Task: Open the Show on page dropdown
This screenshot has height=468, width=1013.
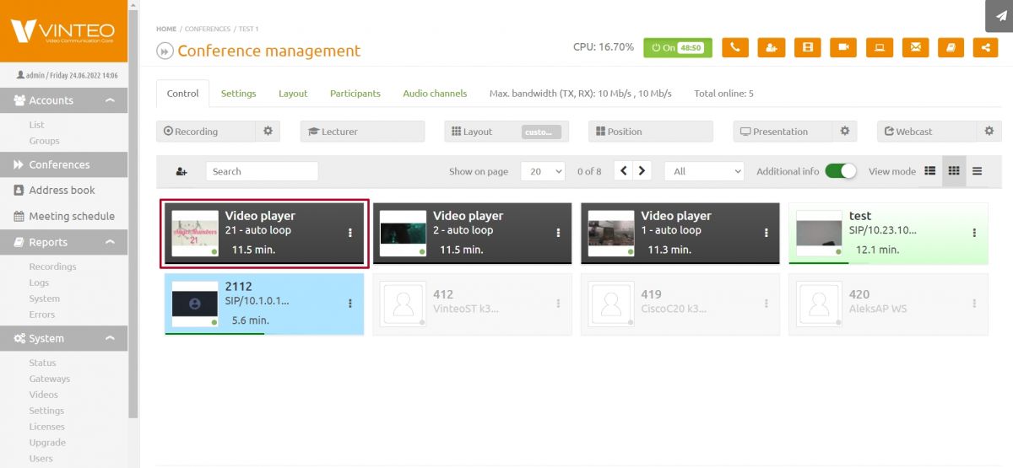Action: coord(543,171)
